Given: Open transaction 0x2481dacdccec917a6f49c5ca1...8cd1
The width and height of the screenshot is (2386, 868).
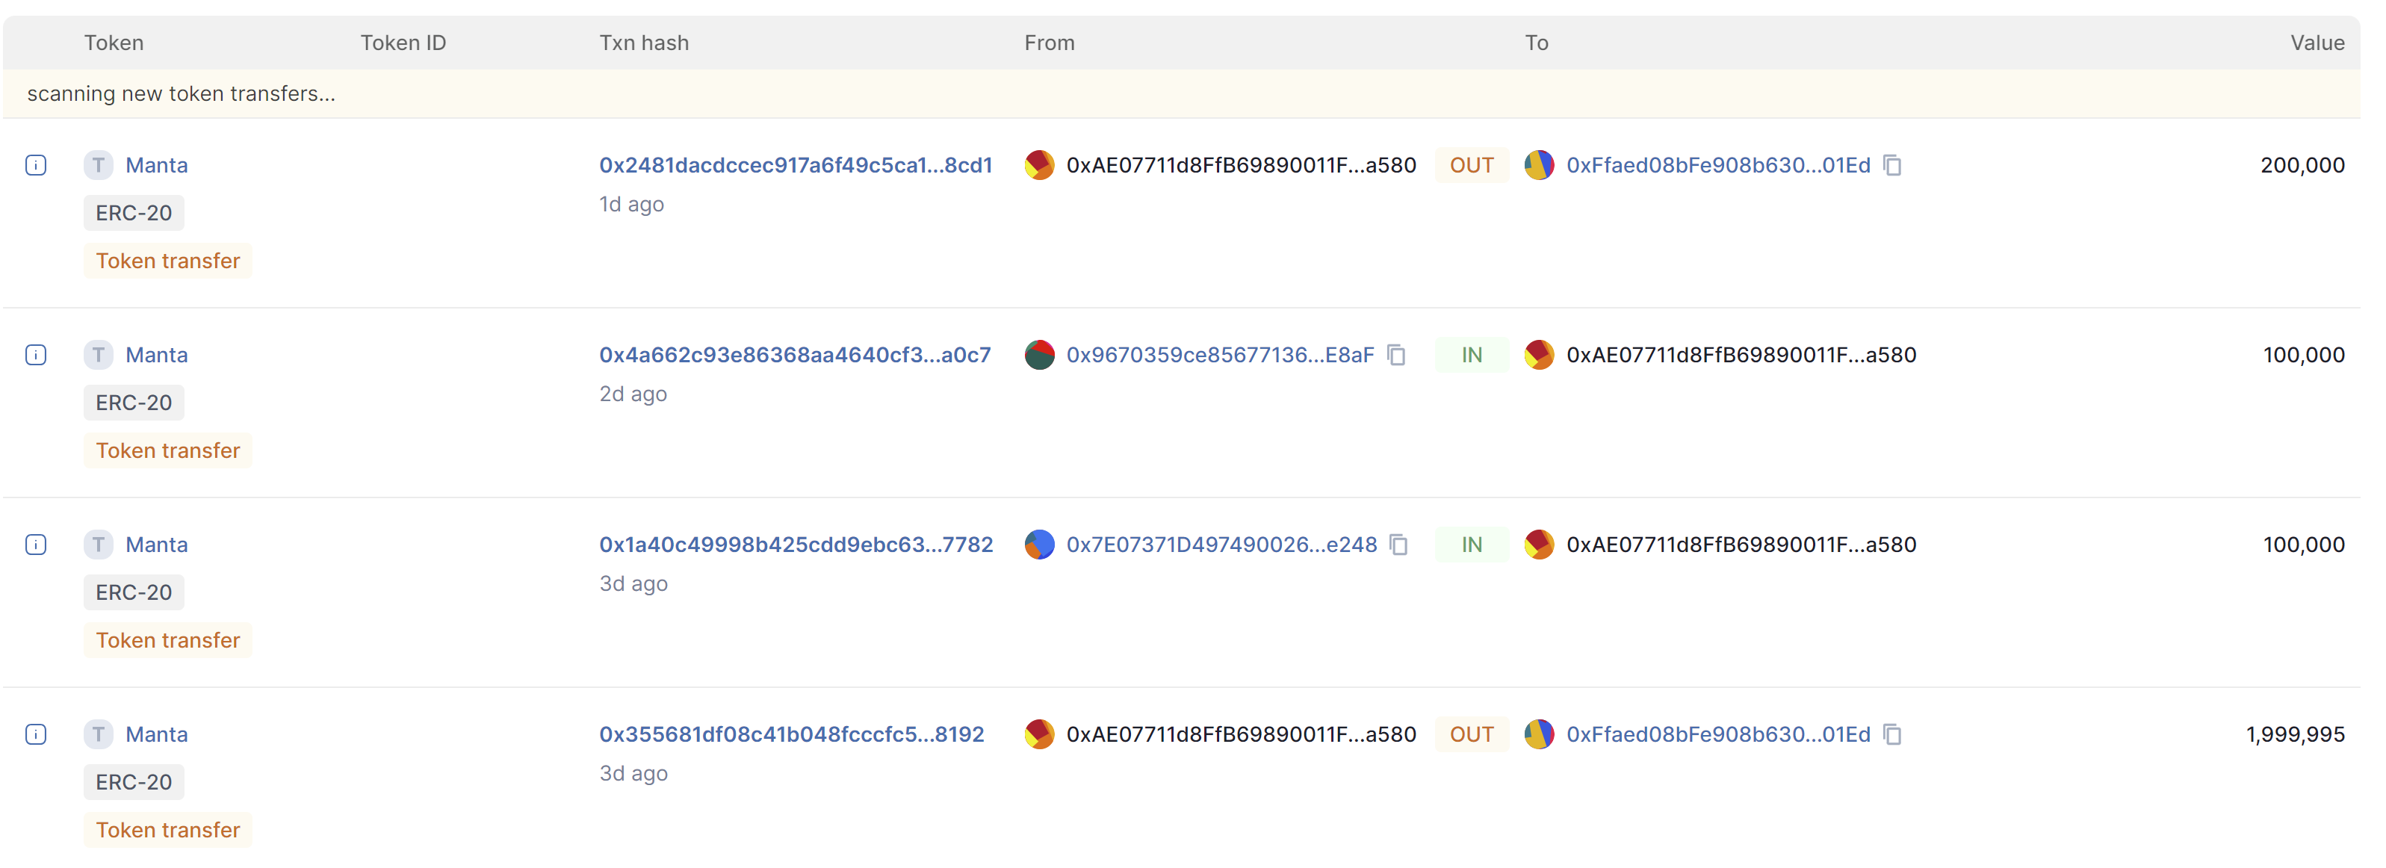Looking at the screenshot, I should [x=796, y=165].
